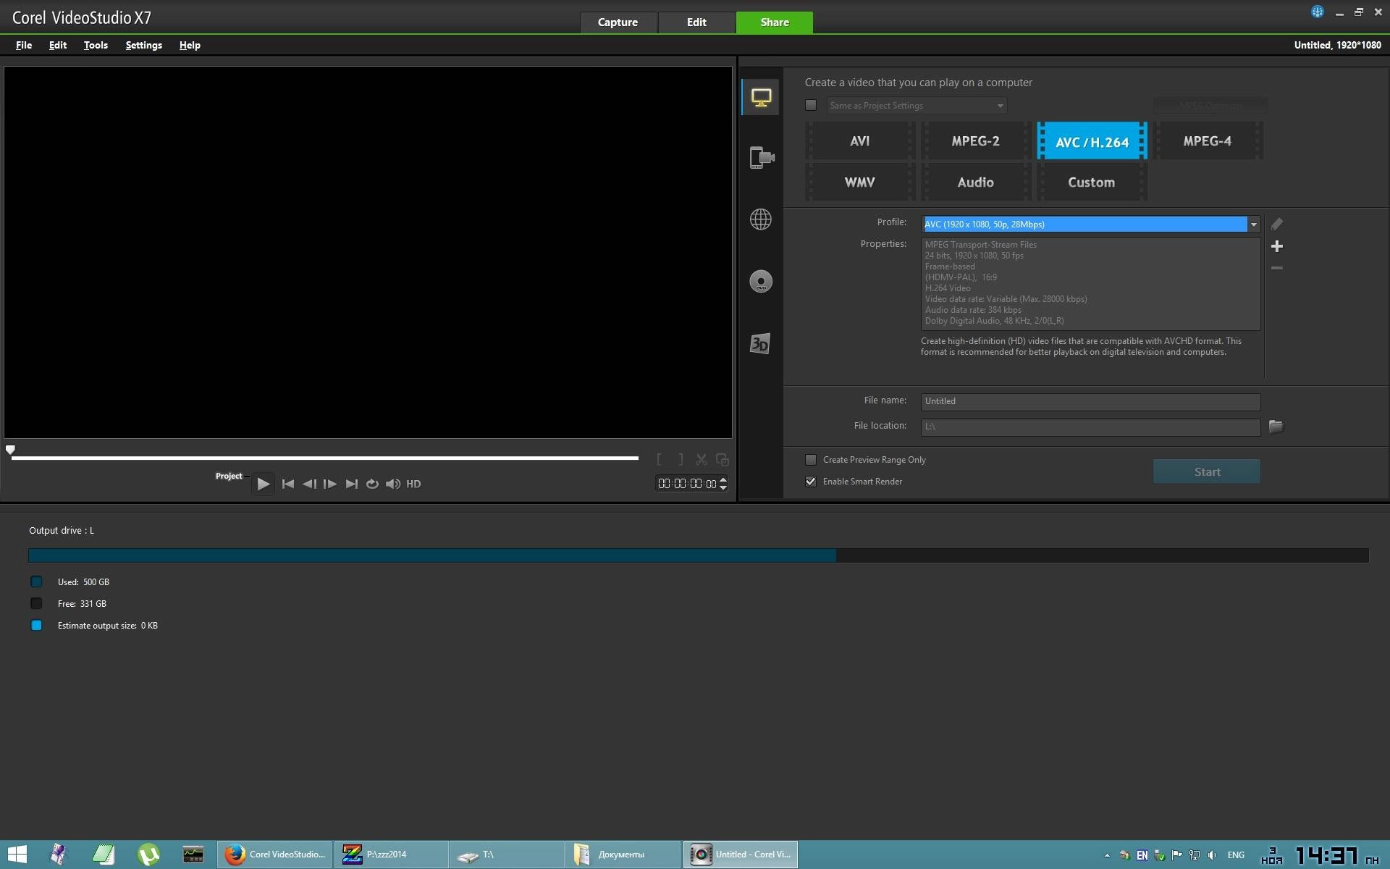Adjust timecode using the stepper arrows

(x=723, y=484)
